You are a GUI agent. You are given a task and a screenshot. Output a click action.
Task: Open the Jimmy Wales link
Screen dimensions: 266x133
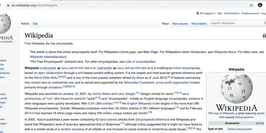(x=101, y=94)
